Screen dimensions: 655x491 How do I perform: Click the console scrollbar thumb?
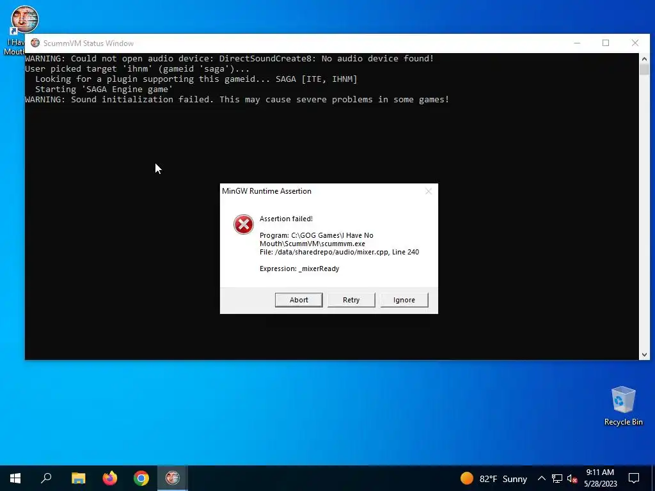pos(644,70)
